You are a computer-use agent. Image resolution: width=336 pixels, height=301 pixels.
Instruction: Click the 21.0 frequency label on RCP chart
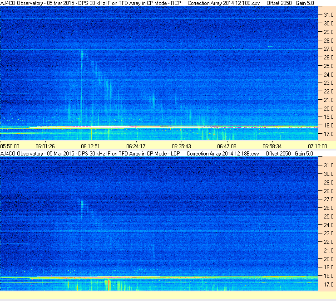click(328, 100)
